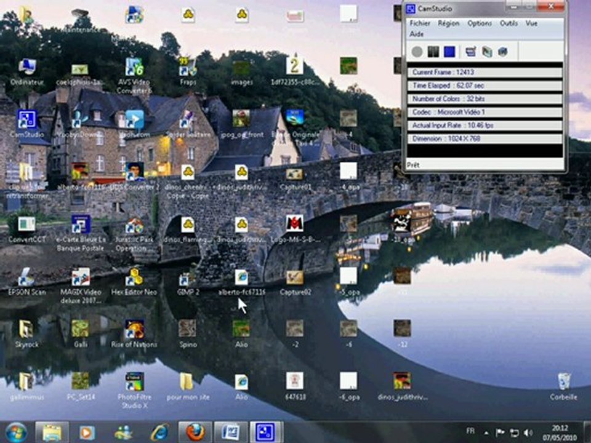The image size is (591, 443).
Task: Toggle the SWF output mode icon
Action: [502, 52]
